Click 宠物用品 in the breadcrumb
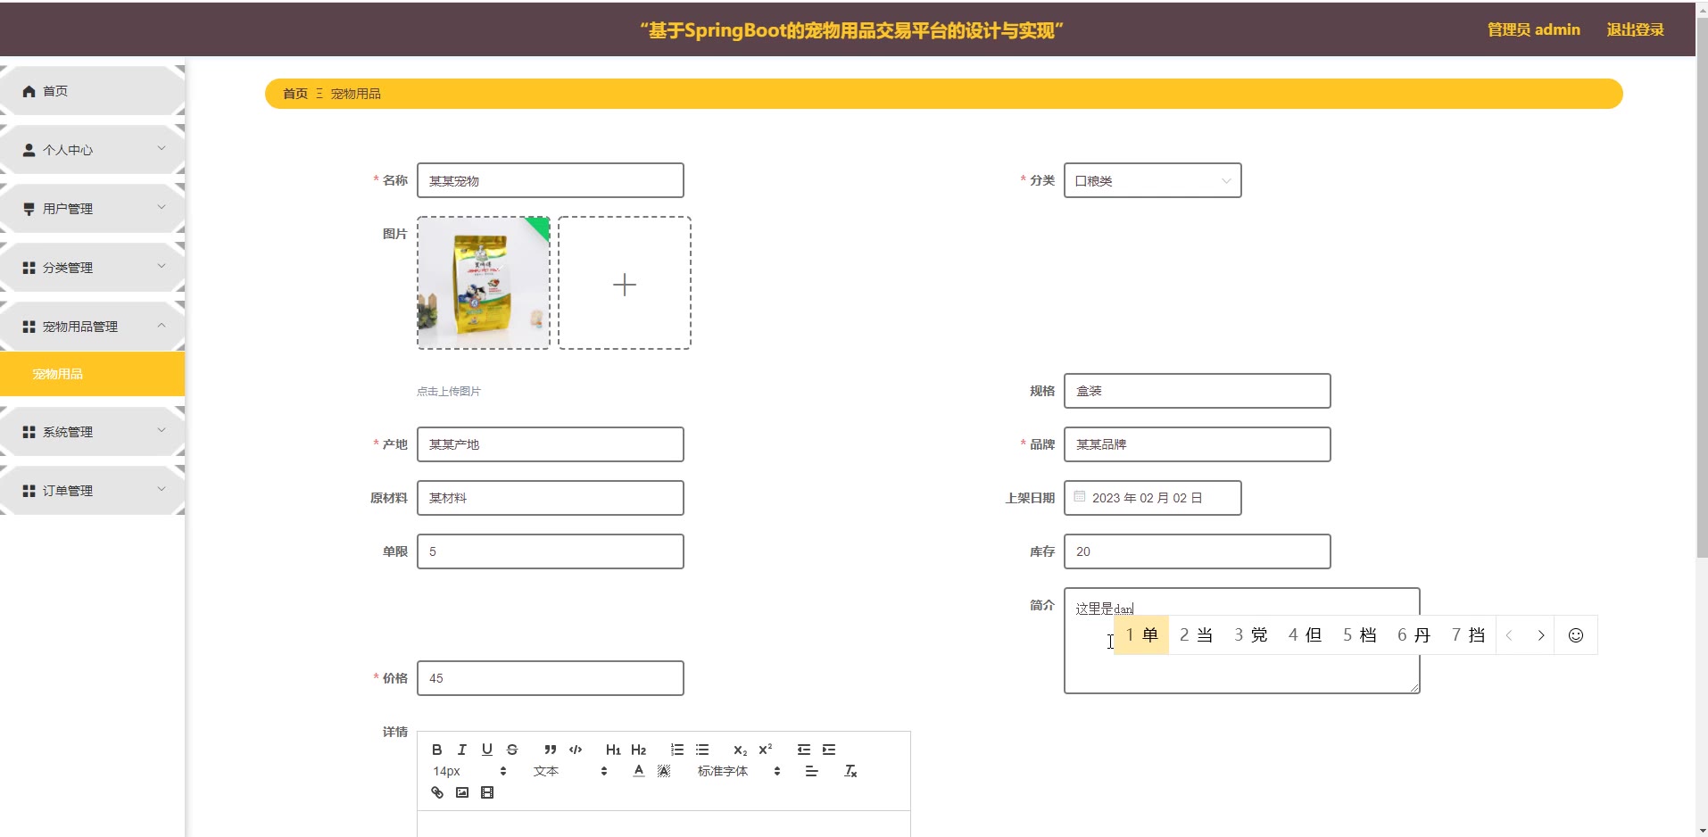The width and height of the screenshot is (1708, 837). click(x=355, y=94)
